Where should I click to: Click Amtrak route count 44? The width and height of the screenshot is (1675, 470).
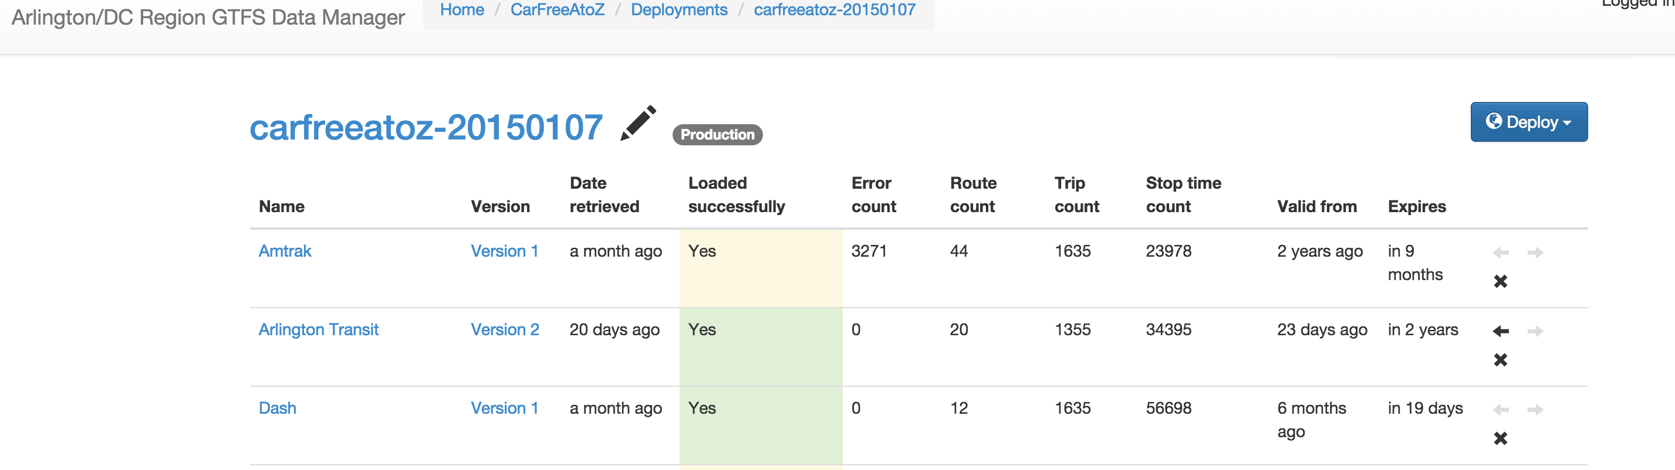click(958, 251)
